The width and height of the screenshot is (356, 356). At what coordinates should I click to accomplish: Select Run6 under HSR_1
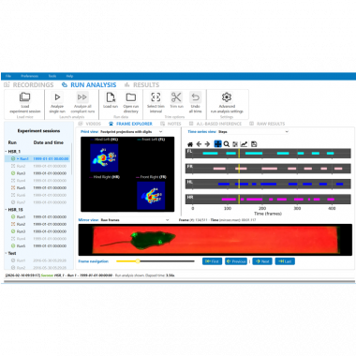tap(38, 195)
